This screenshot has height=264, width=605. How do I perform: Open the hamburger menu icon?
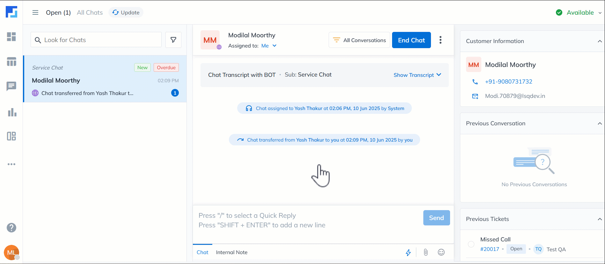click(x=35, y=12)
